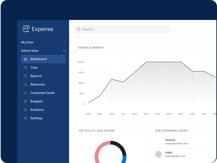Image resolution: width=217 pixels, height=163 pixels.
Task: Click the Analytics chart icon
Action: pyautogui.click(x=25, y=110)
